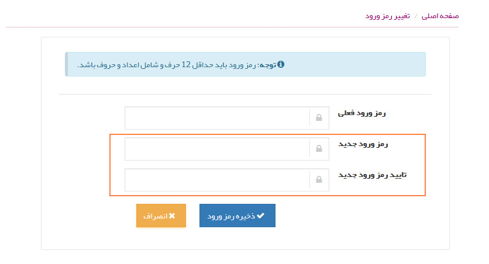Click the lock icon beside confirm new password field
Screen dimensions: 489x264
[x=319, y=180]
